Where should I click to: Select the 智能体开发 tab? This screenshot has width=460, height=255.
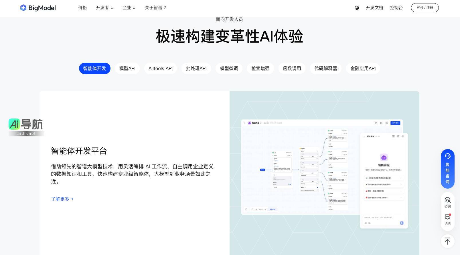[94, 68]
